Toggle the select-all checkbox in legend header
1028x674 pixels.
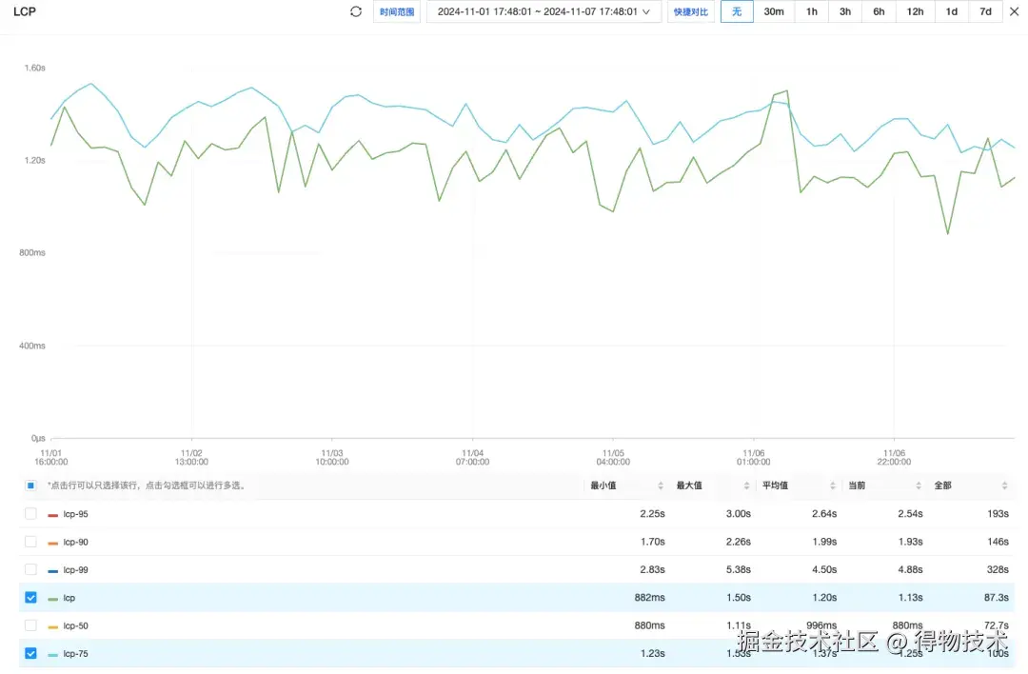coord(30,486)
